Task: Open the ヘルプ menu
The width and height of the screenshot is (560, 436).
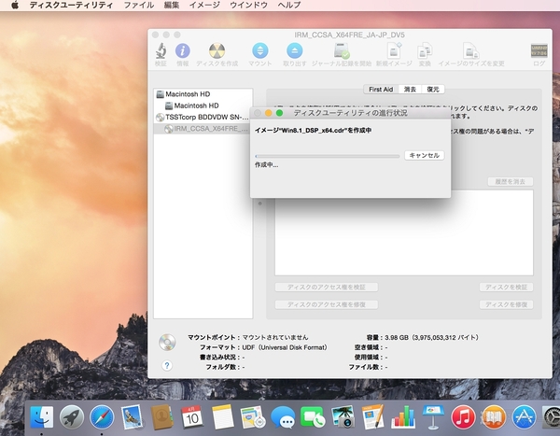Action: [289, 5]
